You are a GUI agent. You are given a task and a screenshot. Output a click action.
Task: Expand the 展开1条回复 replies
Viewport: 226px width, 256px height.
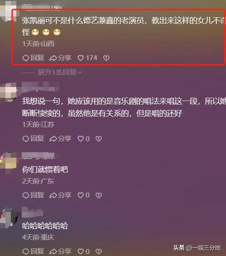tap(60, 72)
